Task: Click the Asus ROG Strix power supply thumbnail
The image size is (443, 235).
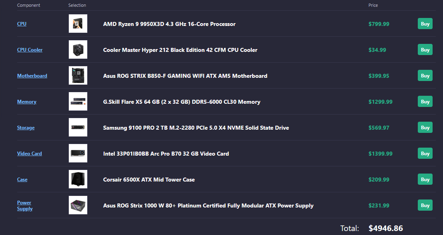Action: pyautogui.click(x=78, y=205)
